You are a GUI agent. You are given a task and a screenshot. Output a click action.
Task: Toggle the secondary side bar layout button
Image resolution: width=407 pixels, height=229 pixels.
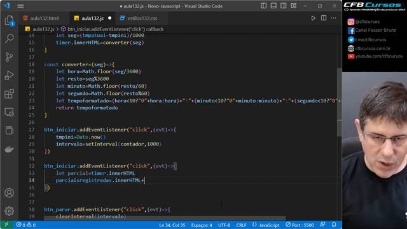click(x=284, y=6)
